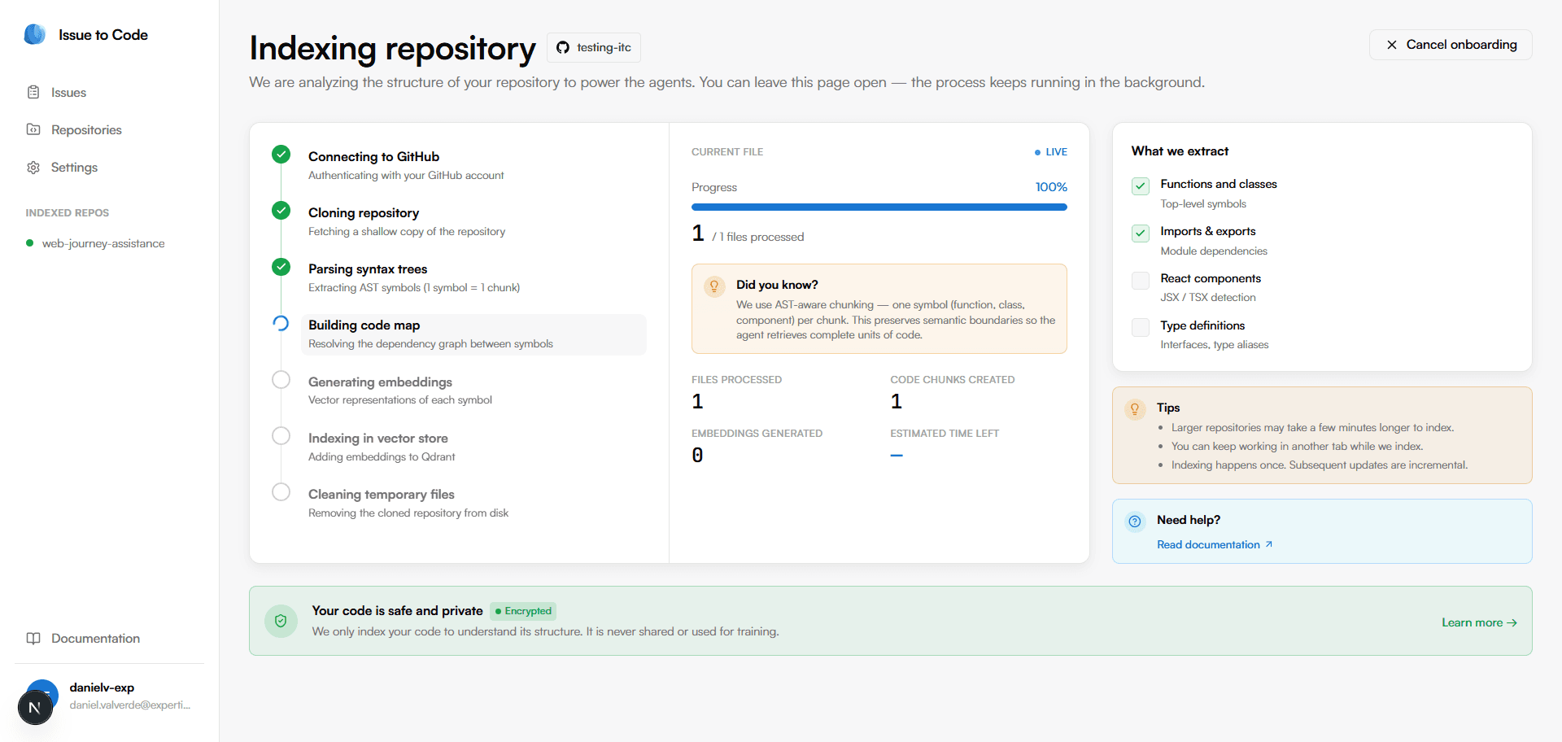Click the 100% progress value
The image size is (1562, 742).
(1051, 187)
